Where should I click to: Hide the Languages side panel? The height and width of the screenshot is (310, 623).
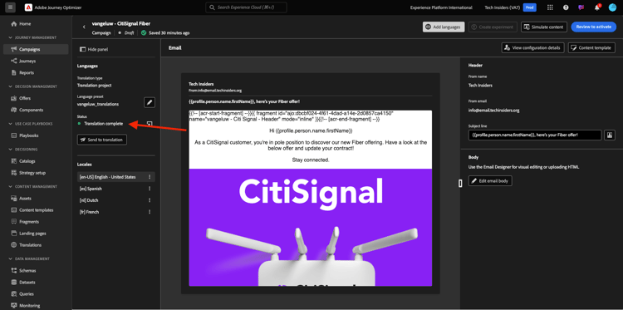94,49
